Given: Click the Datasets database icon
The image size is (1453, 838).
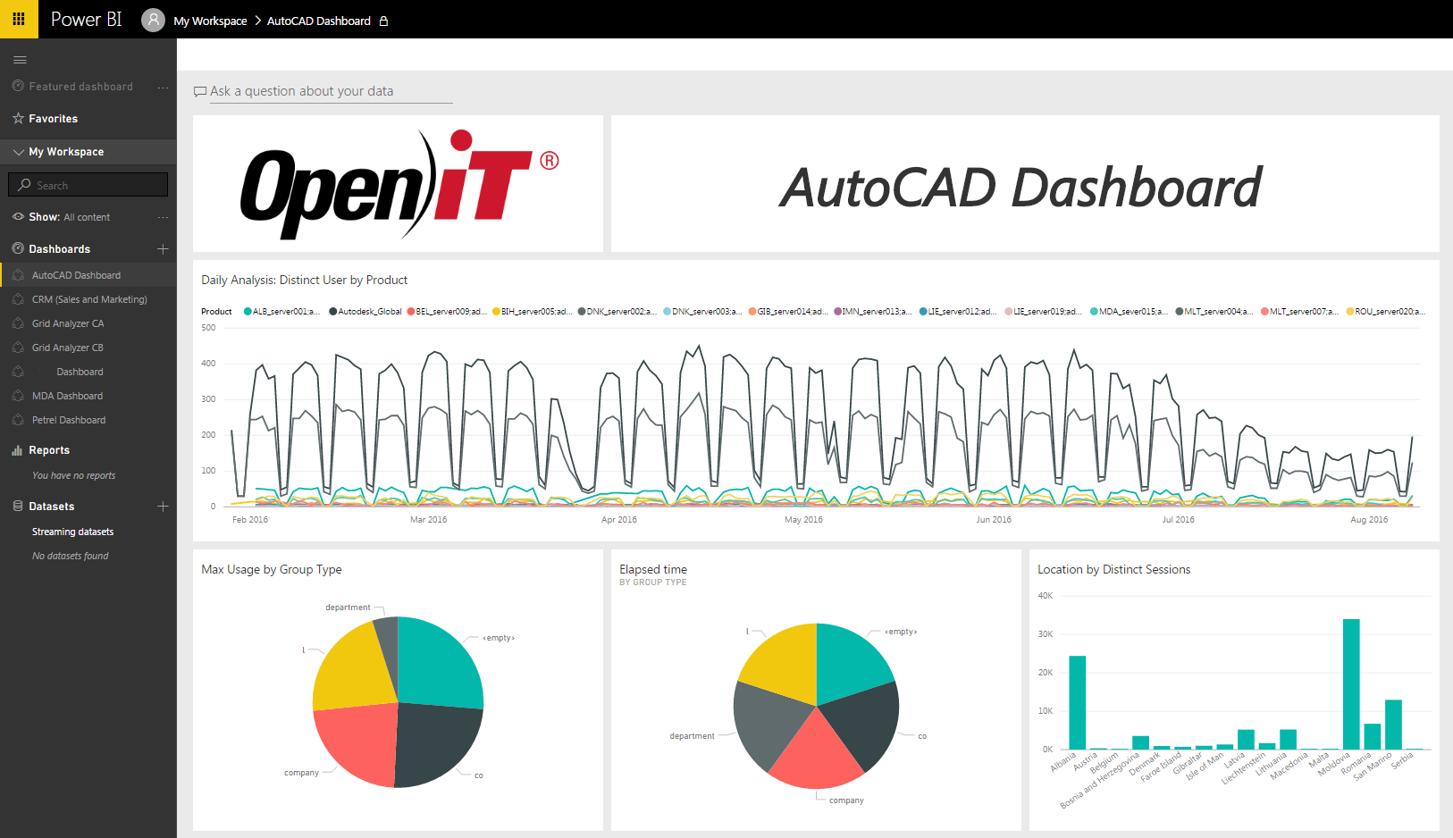Looking at the screenshot, I should tap(18, 506).
